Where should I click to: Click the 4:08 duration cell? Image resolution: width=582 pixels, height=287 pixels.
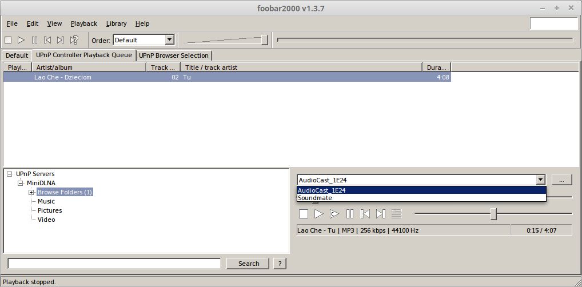coord(443,77)
